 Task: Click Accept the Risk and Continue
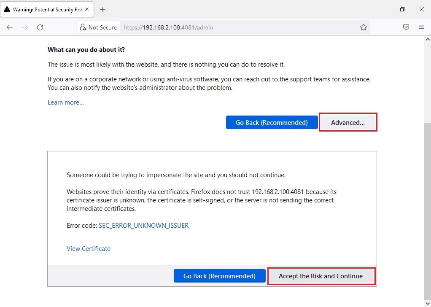321,276
